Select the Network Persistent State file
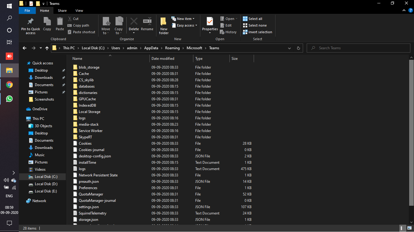Viewport: 414px width, 232px height. click(98, 175)
